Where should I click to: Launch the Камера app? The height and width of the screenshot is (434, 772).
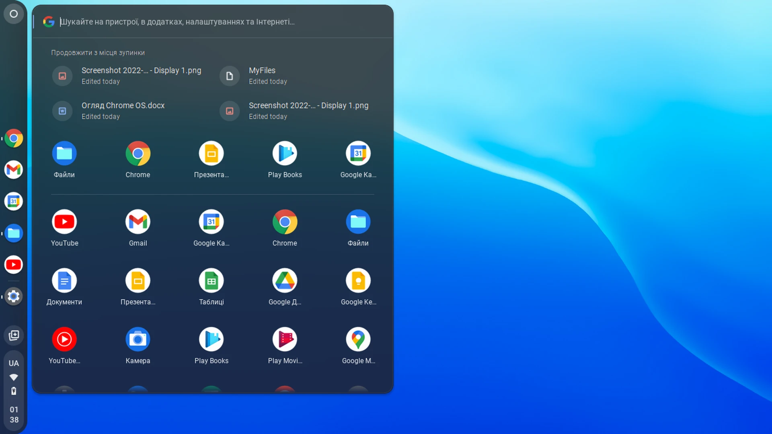point(138,339)
